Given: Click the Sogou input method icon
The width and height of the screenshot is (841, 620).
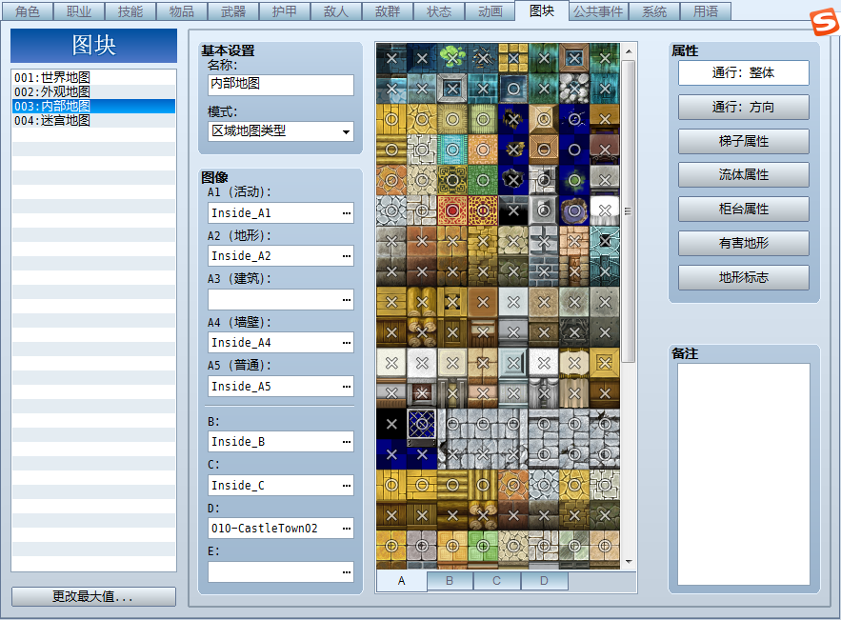Looking at the screenshot, I should 825,22.
